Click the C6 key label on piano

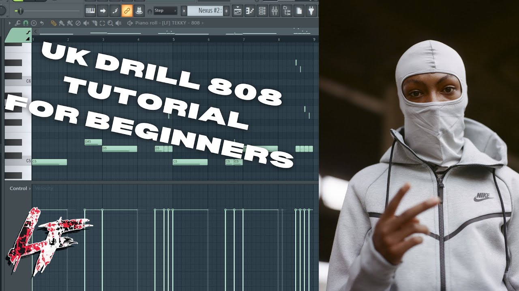(x=28, y=81)
